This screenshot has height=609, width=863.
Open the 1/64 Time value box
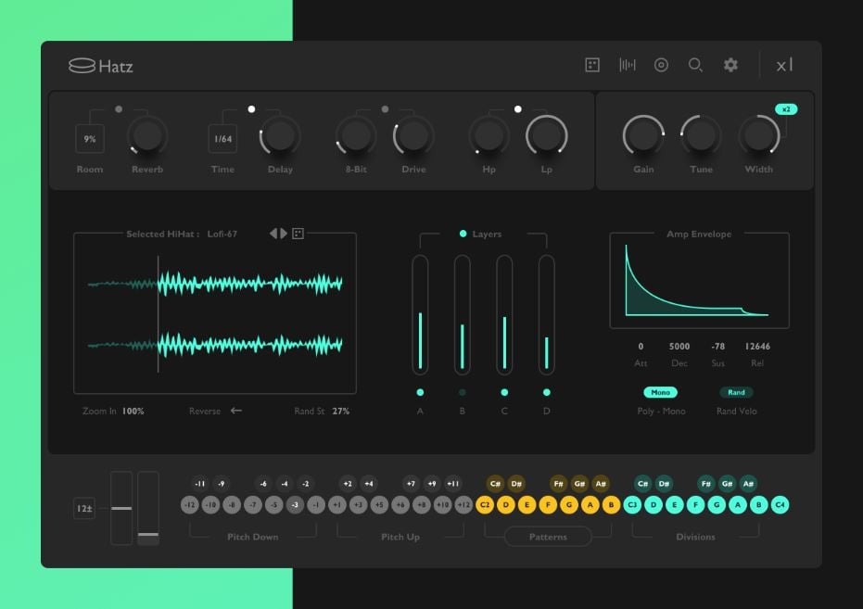(222, 139)
